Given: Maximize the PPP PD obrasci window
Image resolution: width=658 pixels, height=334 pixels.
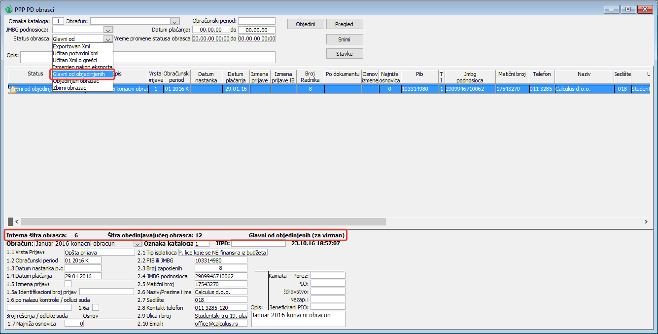Looking at the screenshot, I should tap(628, 9).
